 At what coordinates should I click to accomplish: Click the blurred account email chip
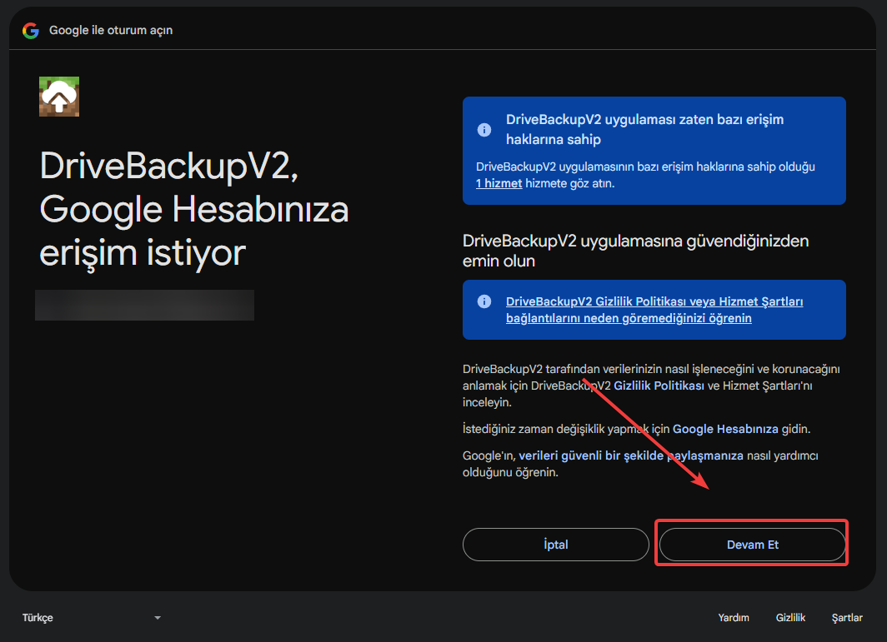[144, 305]
